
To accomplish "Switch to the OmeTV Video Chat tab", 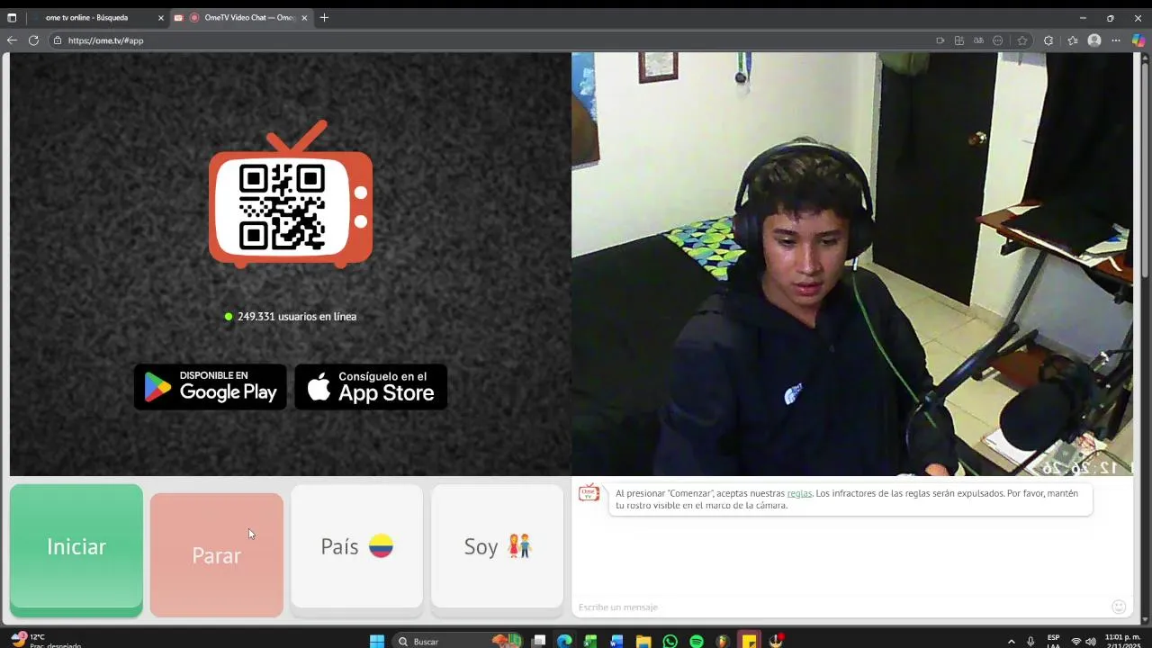I will point(243,17).
